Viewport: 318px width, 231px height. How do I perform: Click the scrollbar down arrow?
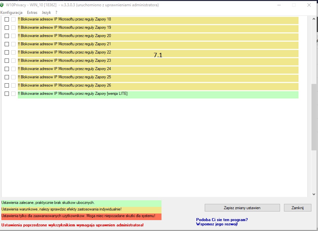(314, 194)
